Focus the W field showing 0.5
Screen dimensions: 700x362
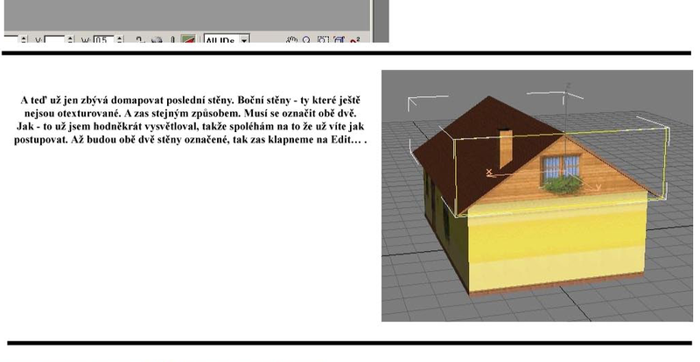coord(102,39)
